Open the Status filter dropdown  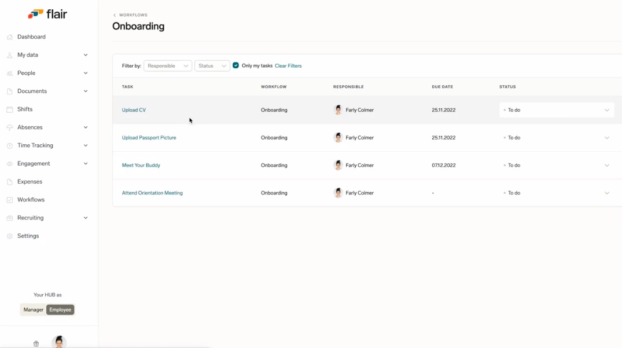[212, 66]
